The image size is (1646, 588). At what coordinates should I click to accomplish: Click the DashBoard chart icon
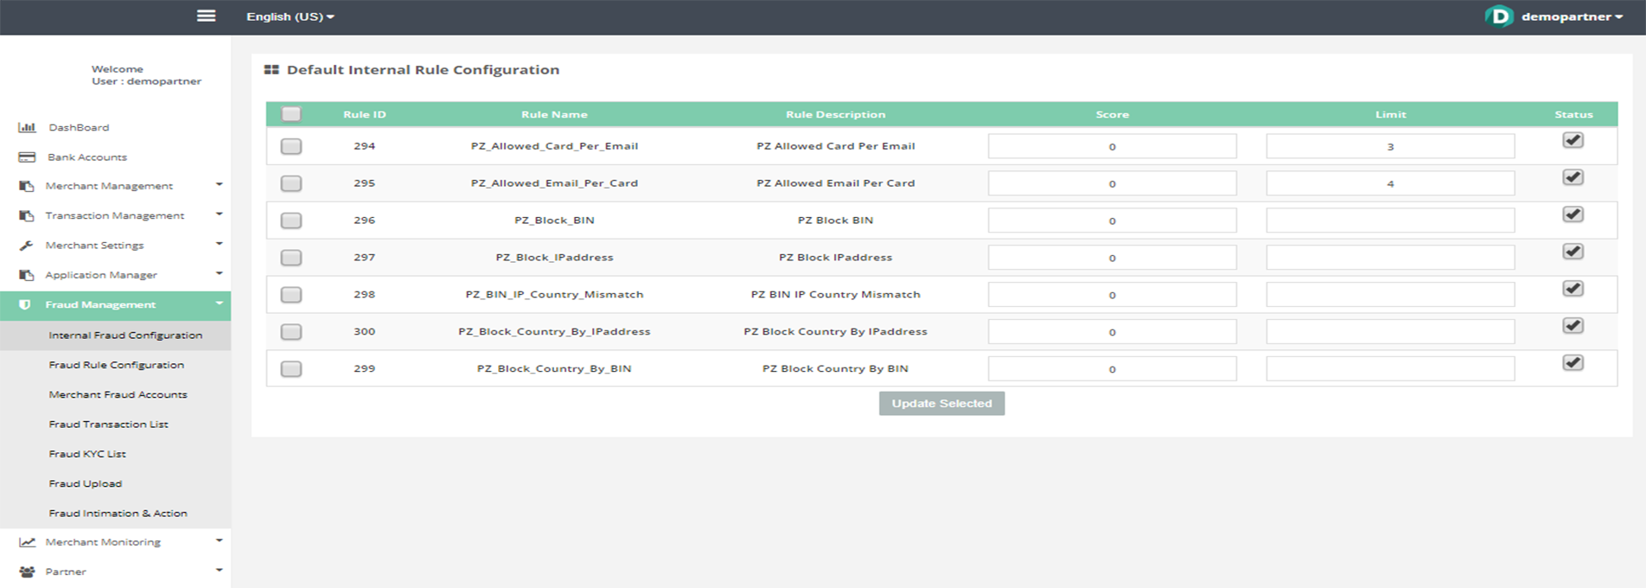coord(27,127)
